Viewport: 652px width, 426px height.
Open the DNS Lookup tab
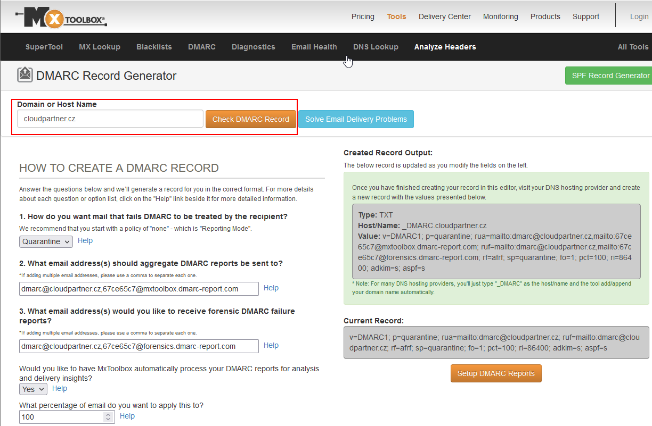376,47
